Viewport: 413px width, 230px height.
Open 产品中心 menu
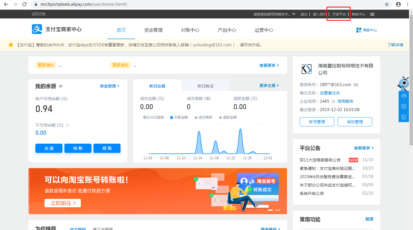227,30
